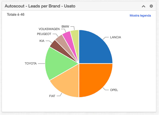Click the TOYOTA label text

point(31,63)
